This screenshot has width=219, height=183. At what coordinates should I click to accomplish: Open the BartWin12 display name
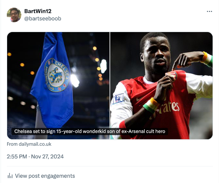[x=38, y=11]
